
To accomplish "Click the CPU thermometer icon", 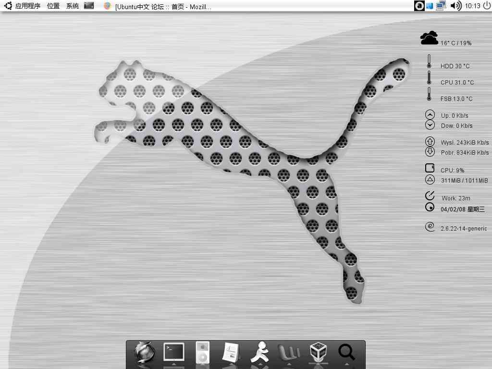I will pos(429,78).
